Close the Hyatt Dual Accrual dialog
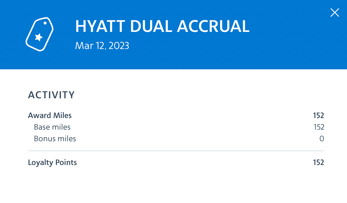This screenshot has height=203, width=347. [x=335, y=13]
